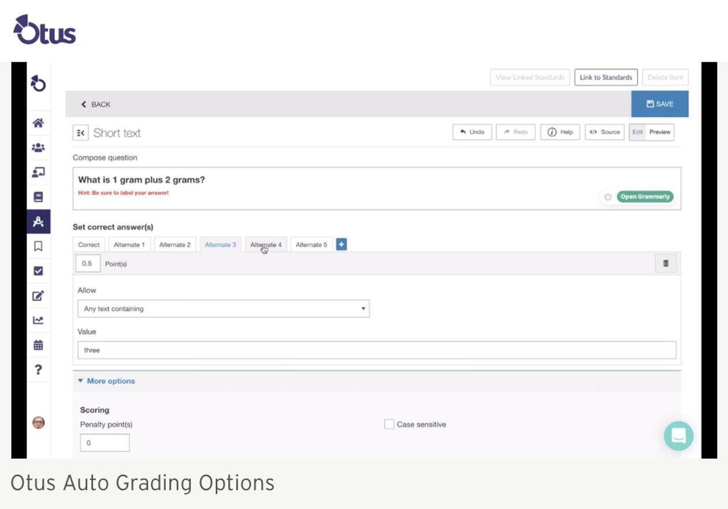Open the Allow dropdown 'Any text containing'
The height and width of the screenshot is (509, 728).
223,309
